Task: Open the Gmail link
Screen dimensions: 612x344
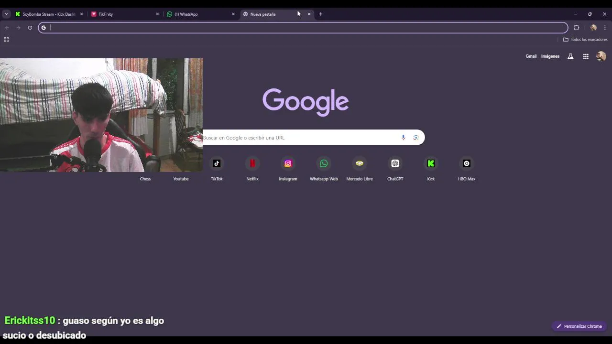Action: [x=531, y=56]
